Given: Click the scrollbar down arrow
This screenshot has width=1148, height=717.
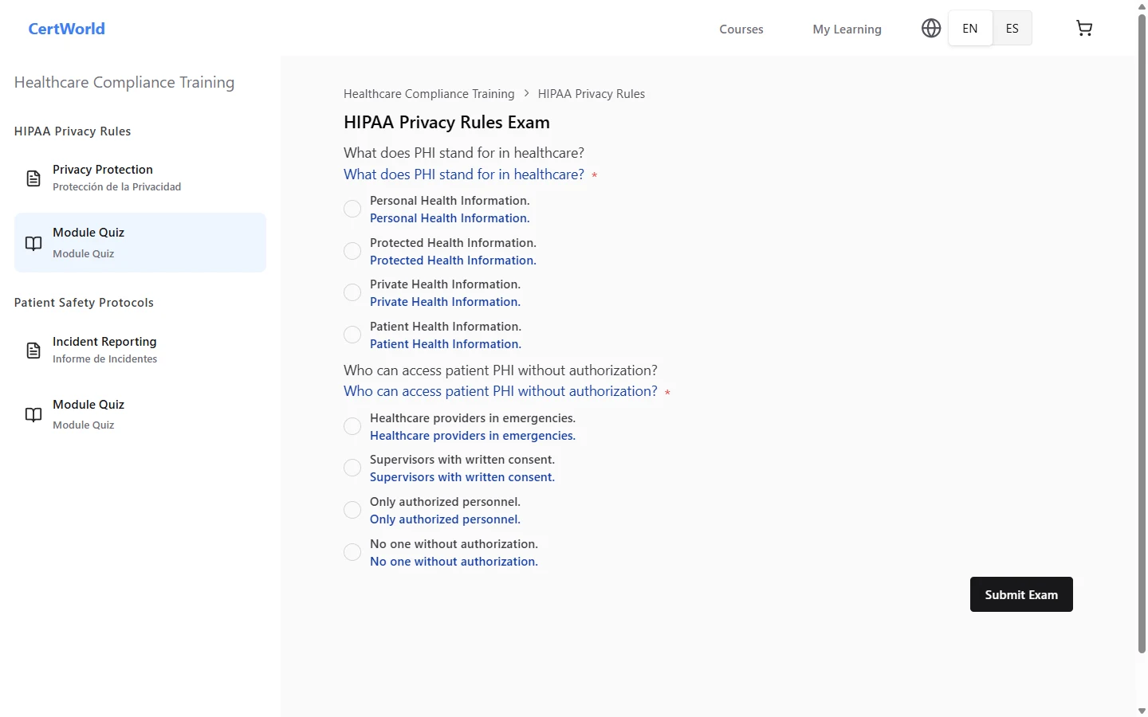Looking at the screenshot, I should pyautogui.click(x=1142, y=711).
